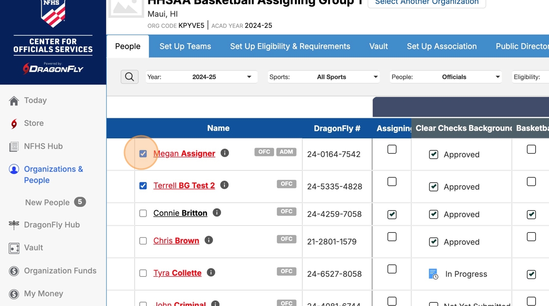The image size is (549, 306).
Task: Open the People Officials dropdown
Action: coord(446,77)
